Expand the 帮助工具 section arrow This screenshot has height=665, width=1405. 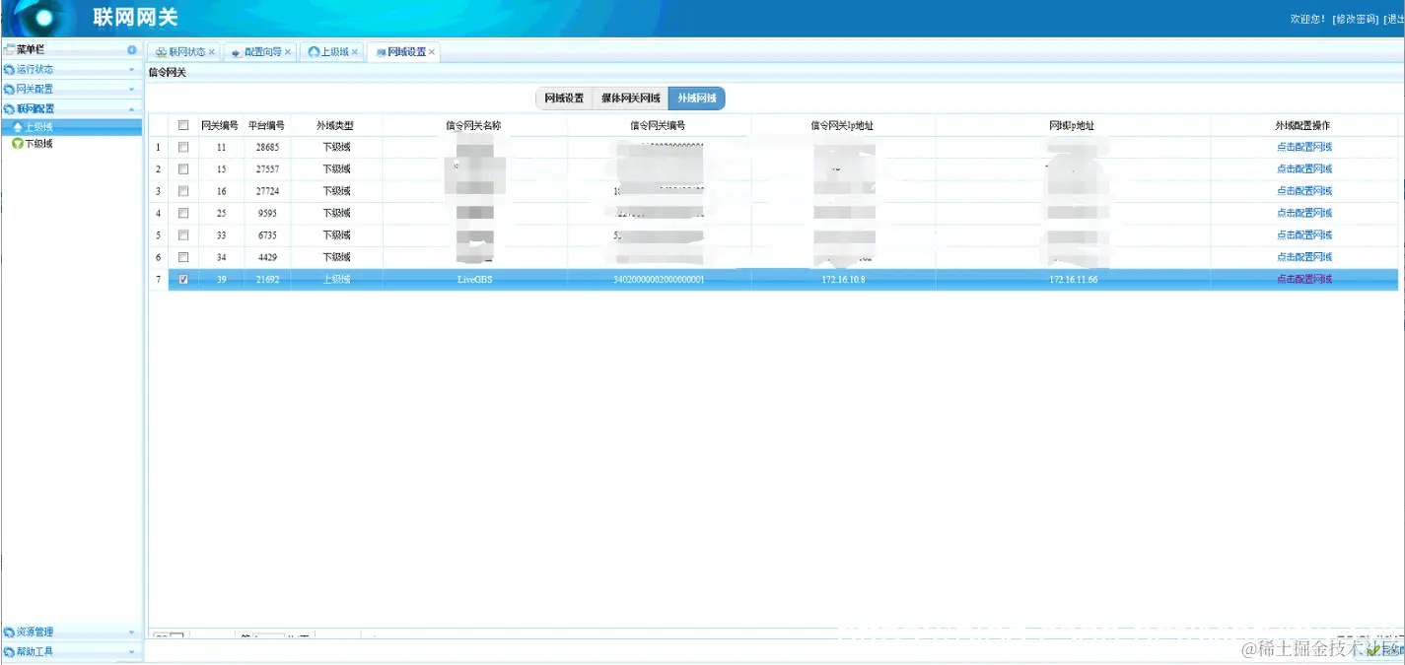[132, 652]
